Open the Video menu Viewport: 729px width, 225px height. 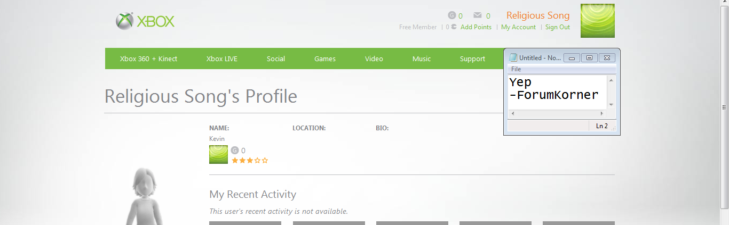click(x=374, y=59)
